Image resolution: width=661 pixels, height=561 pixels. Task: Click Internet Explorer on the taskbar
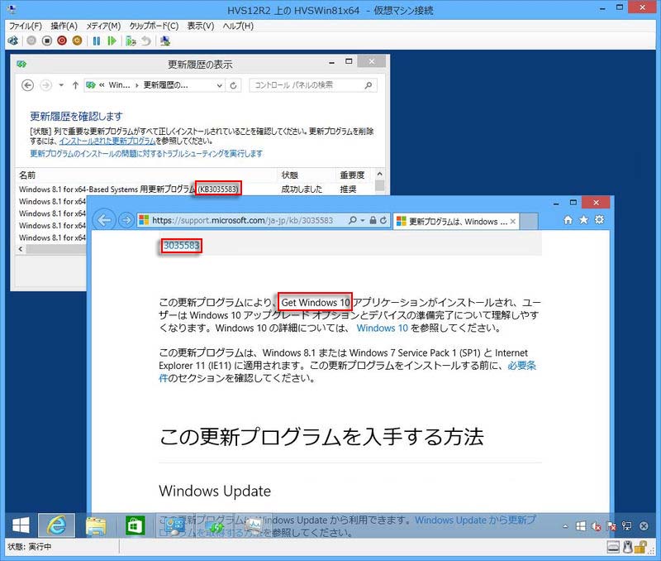coord(56,525)
